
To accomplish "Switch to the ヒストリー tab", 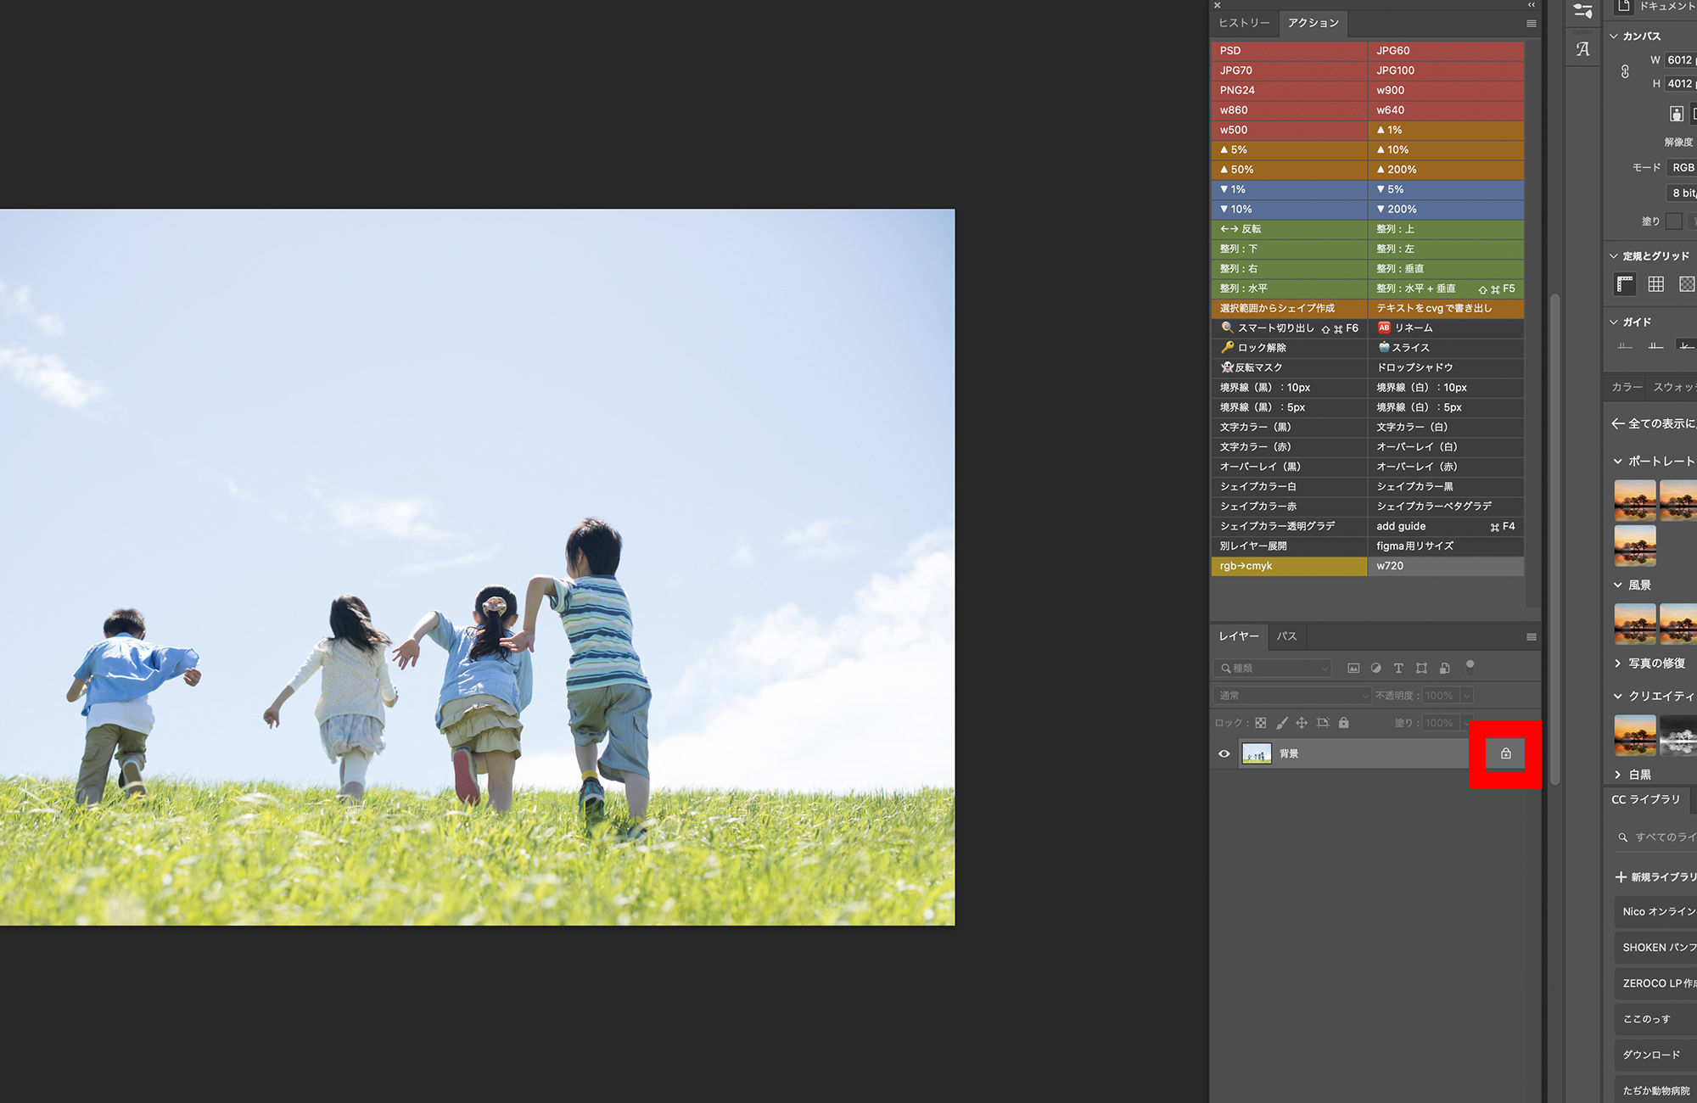I will tap(1244, 23).
